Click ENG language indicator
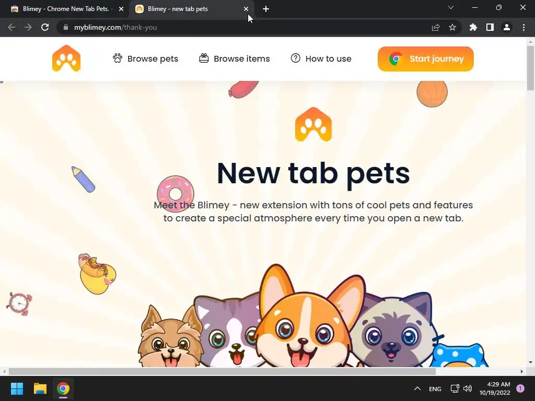Image resolution: width=535 pixels, height=401 pixels. click(x=435, y=388)
